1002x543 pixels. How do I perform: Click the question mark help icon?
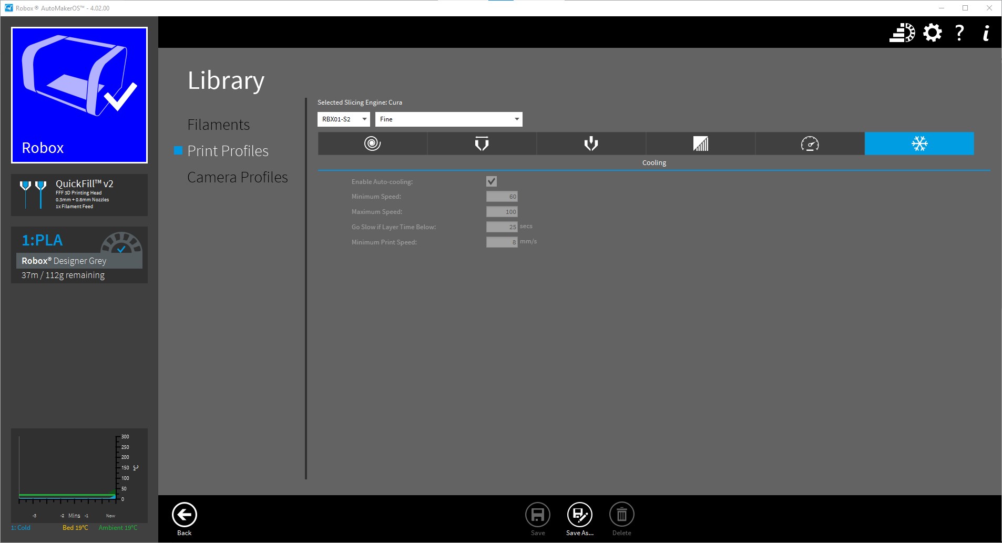tap(959, 33)
